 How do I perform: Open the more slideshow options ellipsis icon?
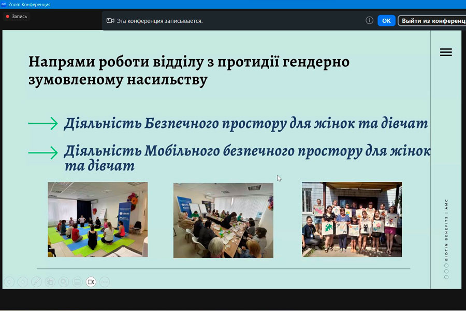point(105,281)
